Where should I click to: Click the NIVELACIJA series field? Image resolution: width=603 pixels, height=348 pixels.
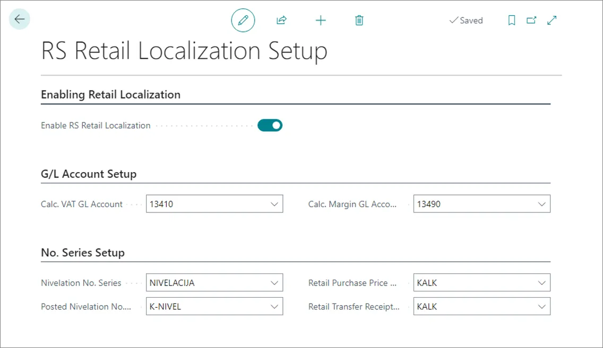tap(214, 282)
